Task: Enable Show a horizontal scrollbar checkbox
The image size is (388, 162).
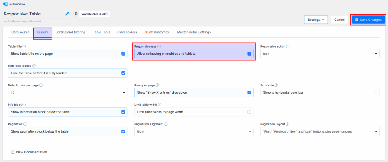Action: [x=375, y=93]
